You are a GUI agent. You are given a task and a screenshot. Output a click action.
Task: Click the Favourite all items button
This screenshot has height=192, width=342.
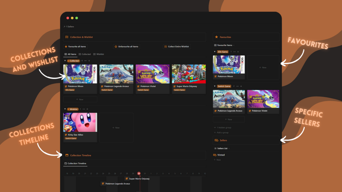76,47
